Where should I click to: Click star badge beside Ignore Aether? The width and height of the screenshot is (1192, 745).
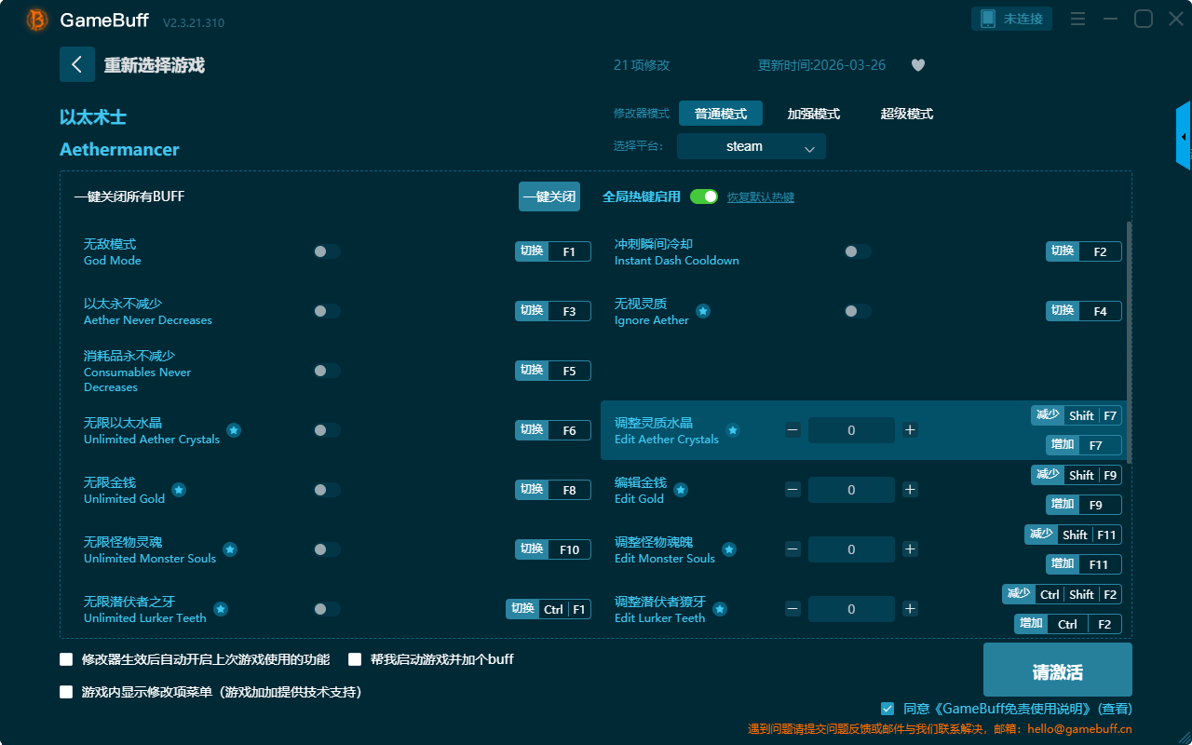(x=703, y=311)
